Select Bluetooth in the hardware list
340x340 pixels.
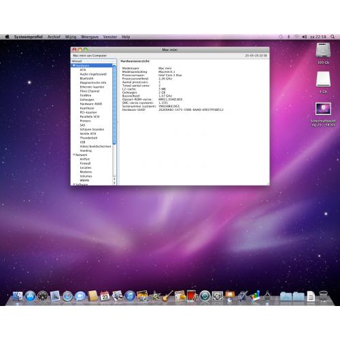point(86,78)
